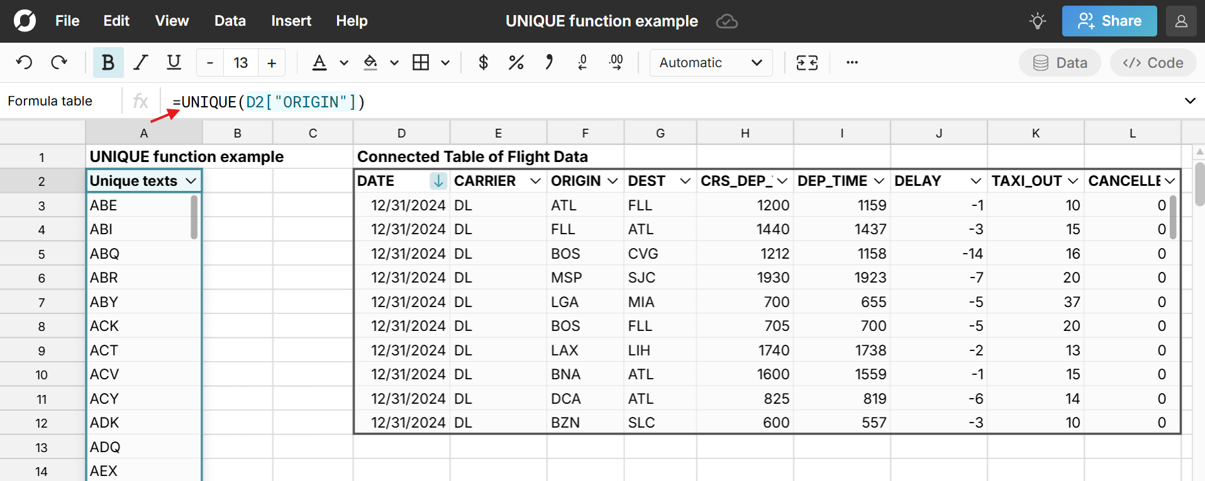Open the Data menu in menu bar
Screen dimensions: 1205x481
230,21
